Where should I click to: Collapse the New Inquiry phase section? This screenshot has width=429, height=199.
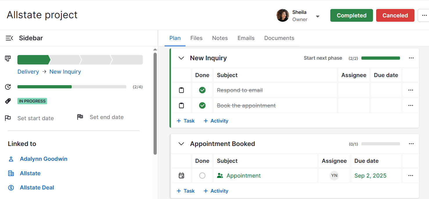(x=181, y=58)
